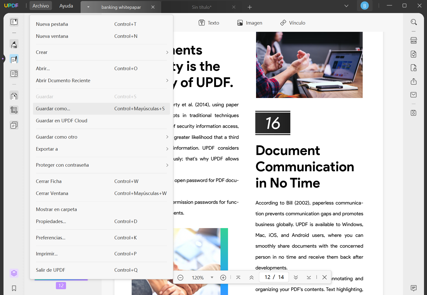Zoom in with the plus control
This screenshot has height=295, width=427.
tap(223, 277)
